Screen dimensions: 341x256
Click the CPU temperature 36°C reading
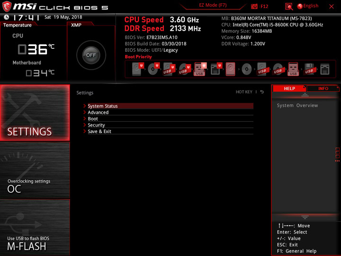click(36, 49)
